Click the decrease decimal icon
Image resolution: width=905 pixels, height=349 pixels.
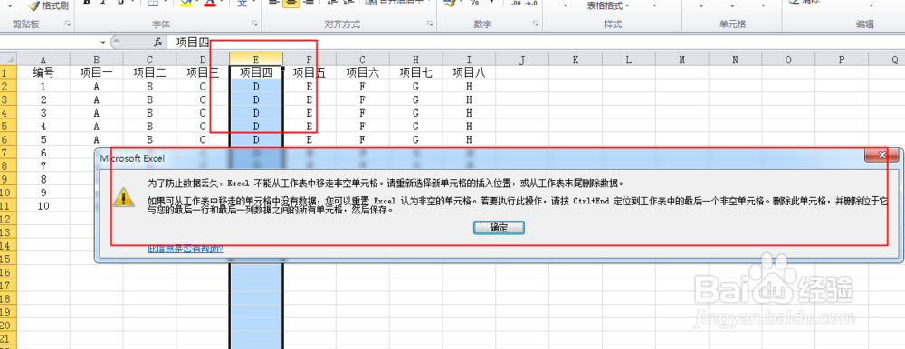click(531, 3)
